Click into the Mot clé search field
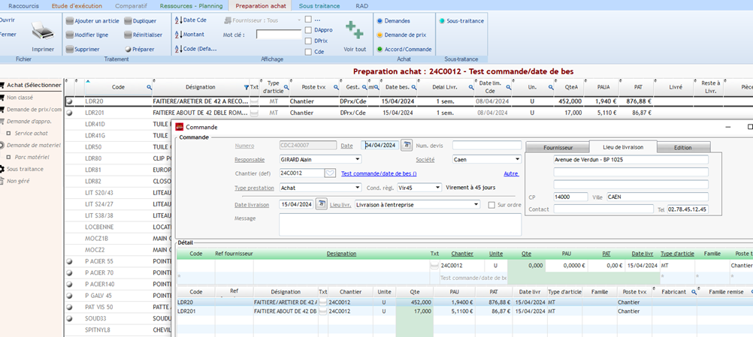The image size is (753, 337). (x=277, y=35)
